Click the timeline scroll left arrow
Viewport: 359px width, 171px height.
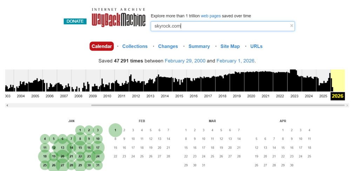pyautogui.click(x=7, y=105)
